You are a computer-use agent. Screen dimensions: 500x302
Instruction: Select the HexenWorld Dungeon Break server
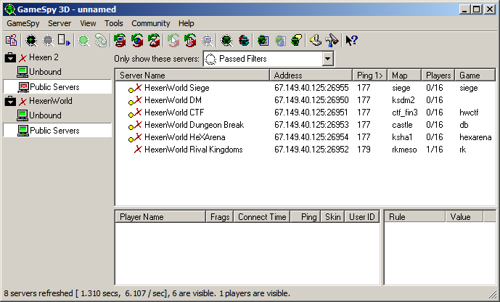point(306,125)
